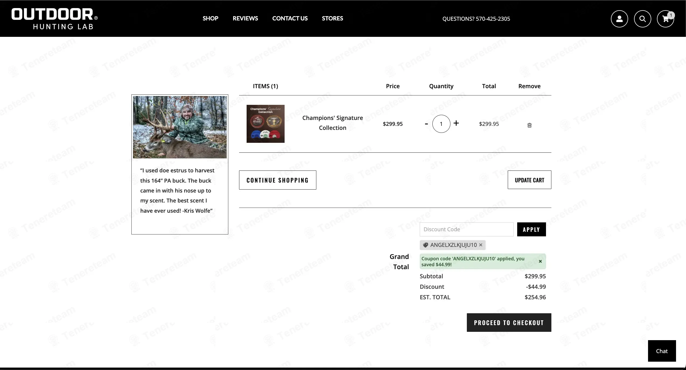Select the Discount -$44.99 value
686x370 pixels.
pos(536,287)
